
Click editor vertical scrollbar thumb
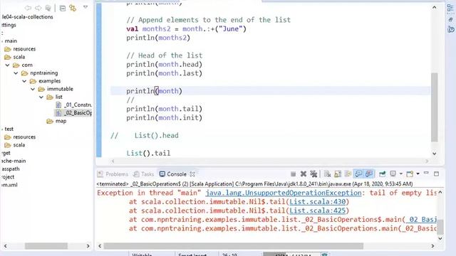434,107
